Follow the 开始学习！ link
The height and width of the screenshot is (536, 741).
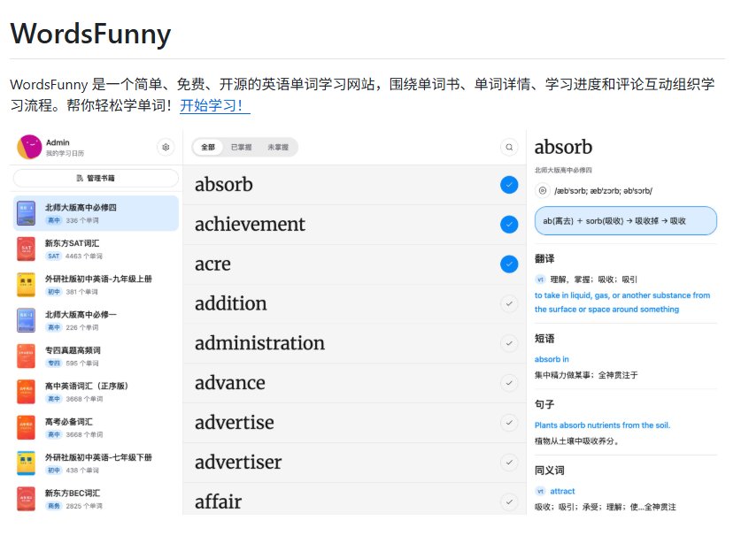215,105
